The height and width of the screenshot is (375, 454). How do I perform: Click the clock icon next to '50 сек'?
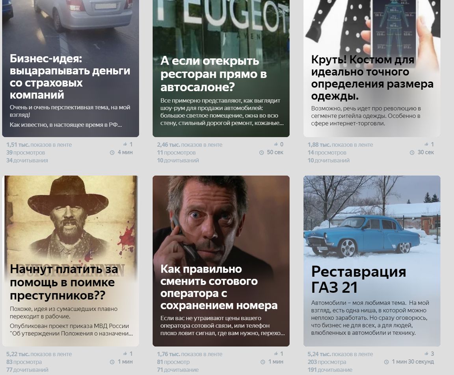[x=261, y=152]
